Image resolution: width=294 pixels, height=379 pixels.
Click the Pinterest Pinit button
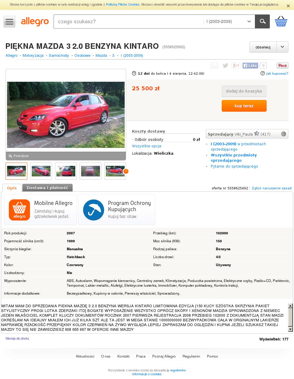pyautogui.click(x=282, y=66)
